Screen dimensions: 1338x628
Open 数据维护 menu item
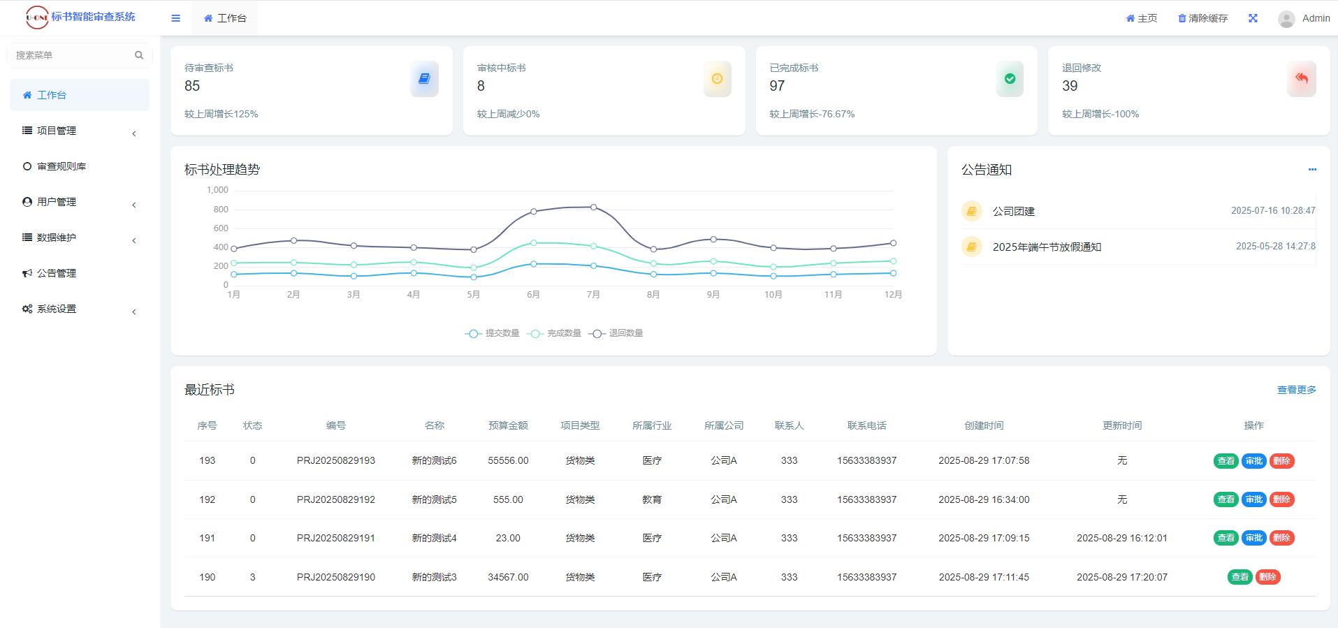(x=80, y=238)
